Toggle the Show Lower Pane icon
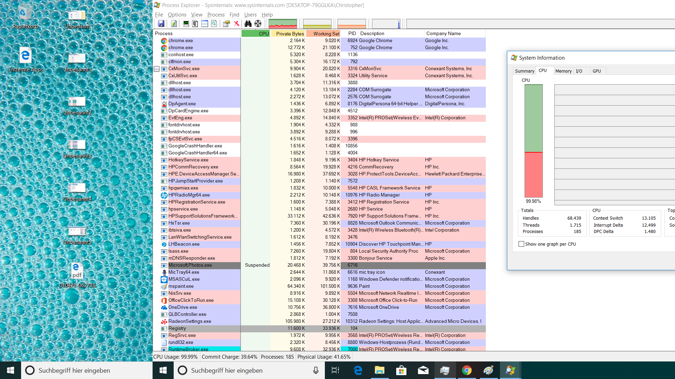 point(205,24)
